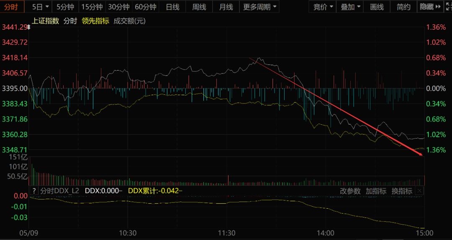
Task: Switch to the 周线 weekly chart tab
Action: coord(199,7)
